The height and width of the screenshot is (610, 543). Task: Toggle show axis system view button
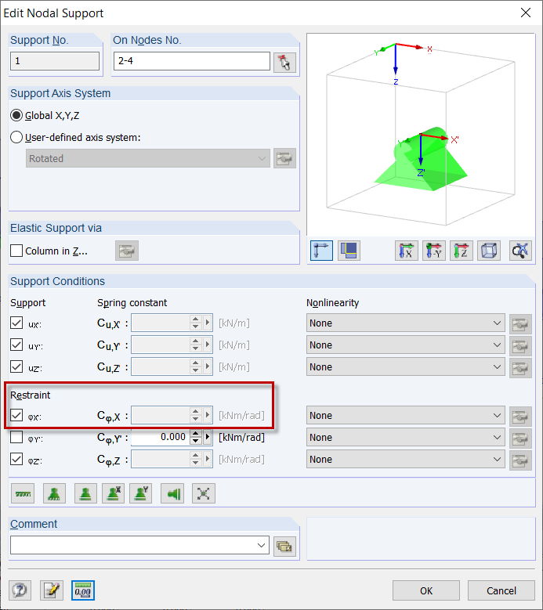[x=321, y=250]
